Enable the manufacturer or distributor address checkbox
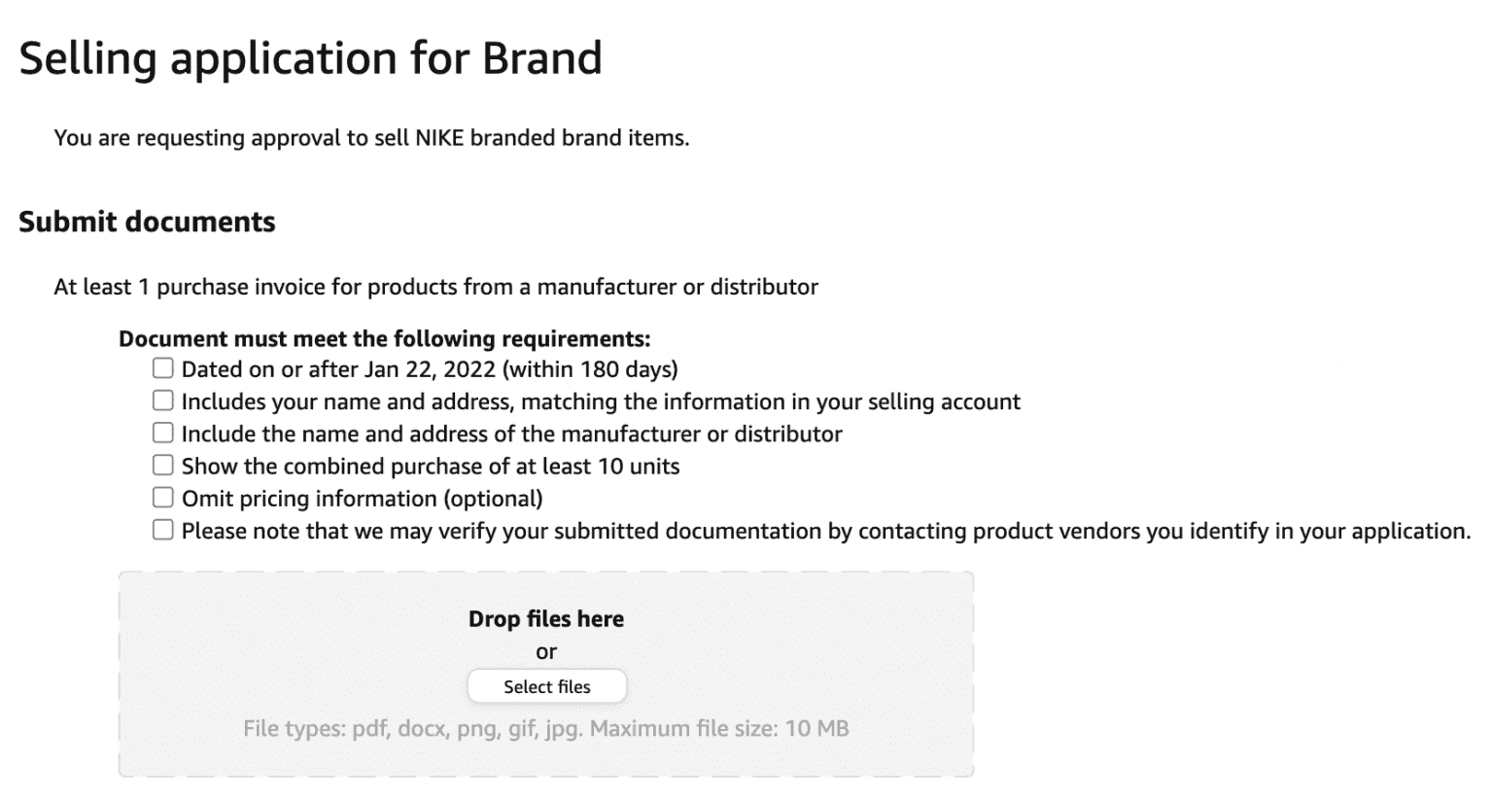This screenshot has width=1493, height=799. click(162, 433)
